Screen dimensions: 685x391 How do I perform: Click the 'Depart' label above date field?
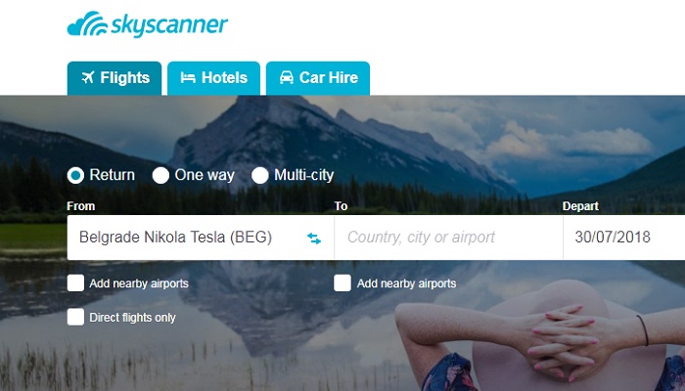point(580,206)
